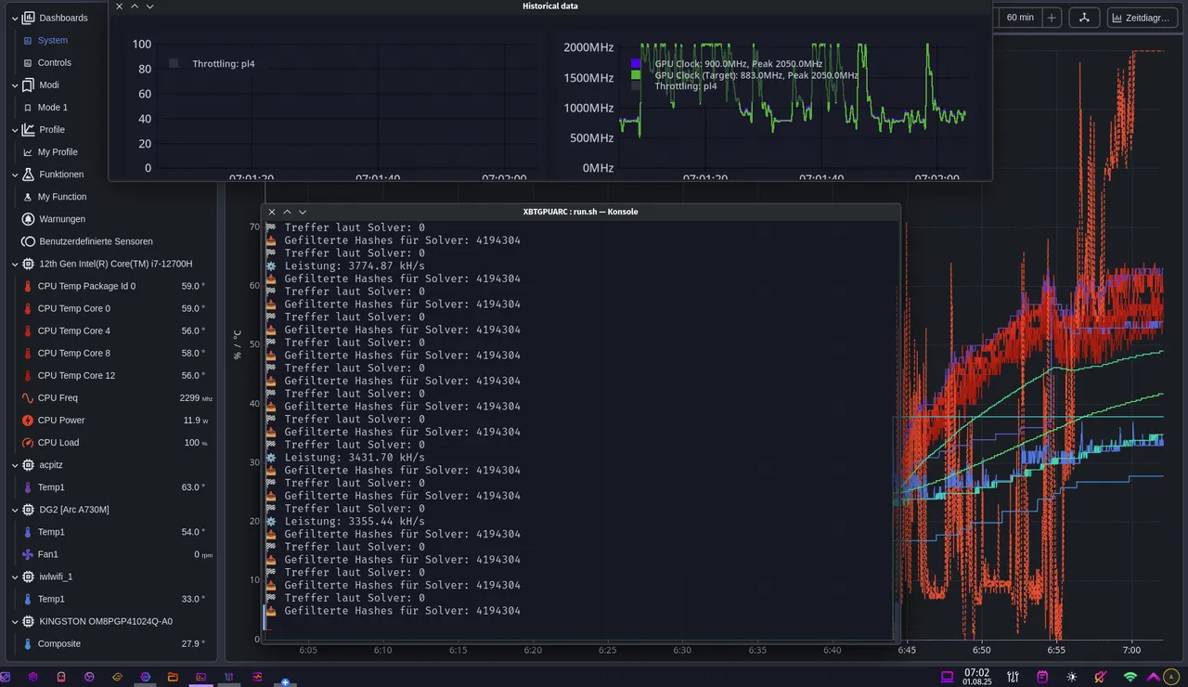Open the Wi-Fi network tray icon

coord(1130,677)
